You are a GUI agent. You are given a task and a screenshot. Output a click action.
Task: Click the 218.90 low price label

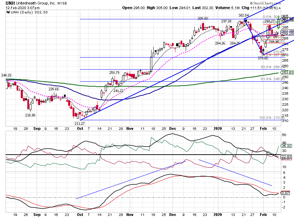pos(30,115)
